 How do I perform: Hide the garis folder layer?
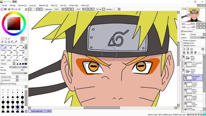pyautogui.click(x=183, y=56)
